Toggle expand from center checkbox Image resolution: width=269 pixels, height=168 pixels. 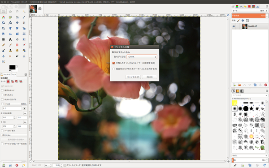2,99
